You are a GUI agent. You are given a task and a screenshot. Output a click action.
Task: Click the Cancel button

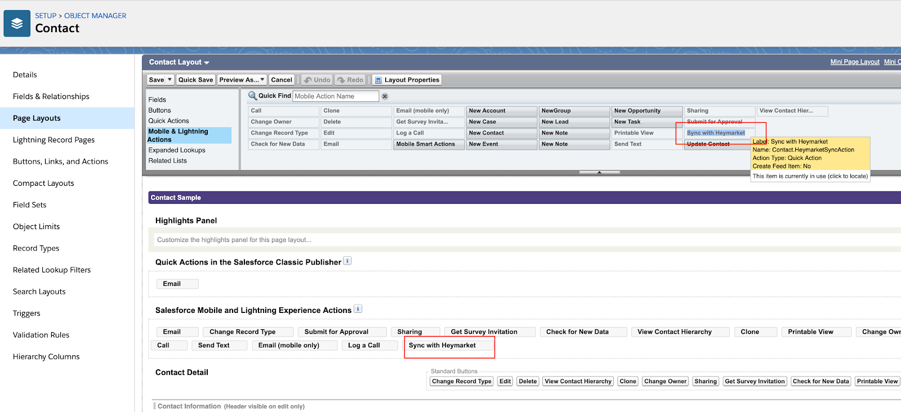click(x=282, y=80)
